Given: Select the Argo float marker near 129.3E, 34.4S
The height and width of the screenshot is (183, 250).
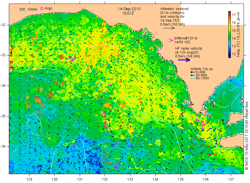Looking at the screenshot, I should click(36, 97).
